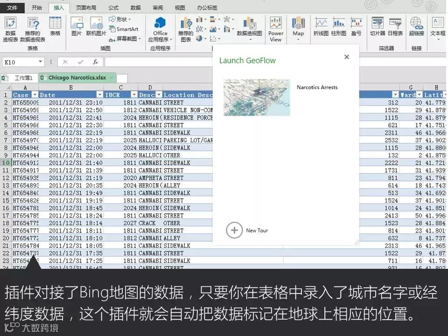The height and width of the screenshot is (336, 448).
Task: Open PivotChart (数据透视图) button
Action: tap(249, 28)
